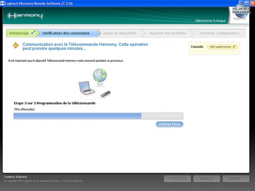
Task: Click the application icon in the title bar
Action: coord(2,3)
